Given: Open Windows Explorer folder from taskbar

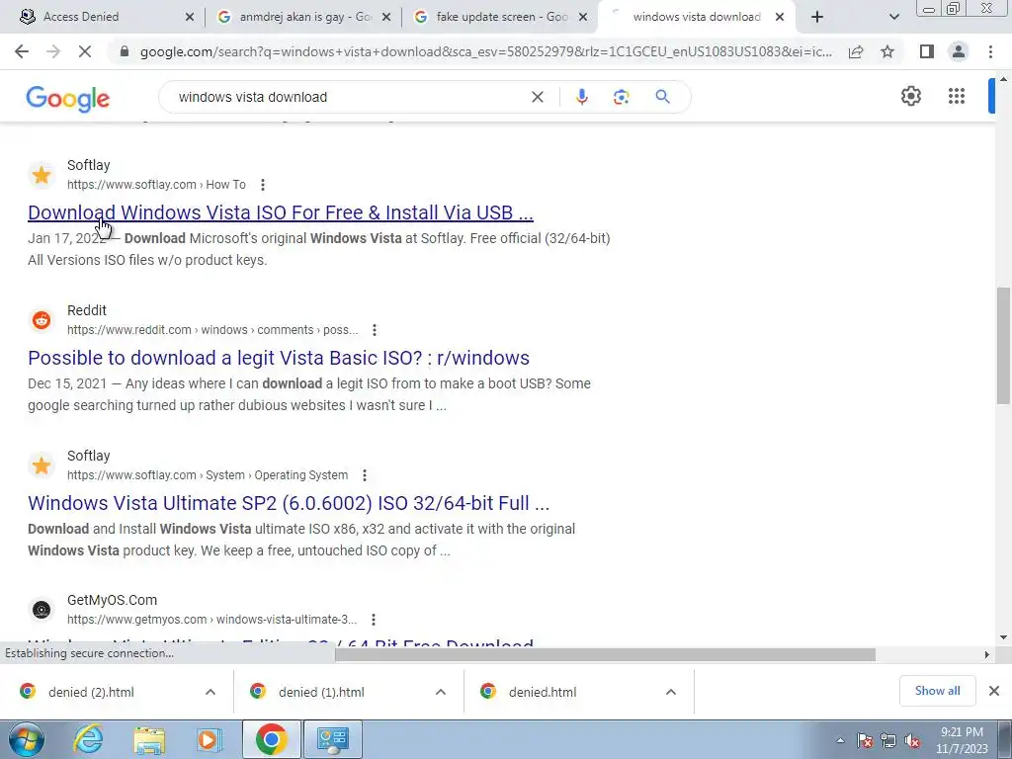Looking at the screenshot, I should pyautogui.click(x=149, y=739).
